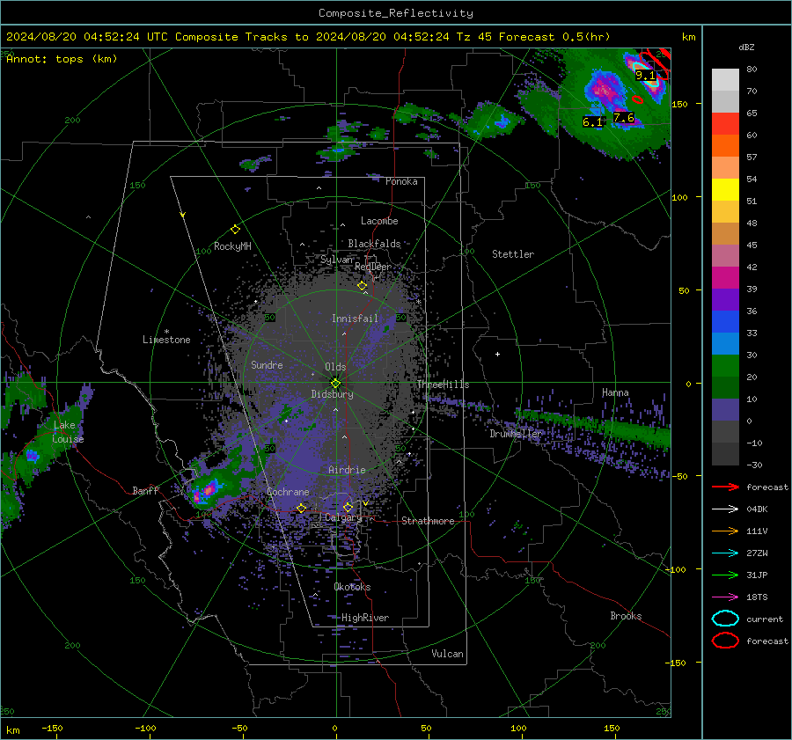Select the blue 36 dBZ color swatch
792x740 pixels.
click(725, 321)
